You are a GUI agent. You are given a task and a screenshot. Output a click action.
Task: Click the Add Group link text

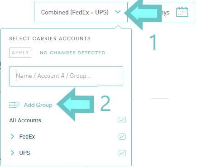pyautogui.click(x=38, y=105)
